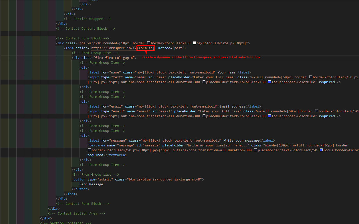
Task: Click the red annotation about Formspree contact form
Action: (x=201, y=57)
